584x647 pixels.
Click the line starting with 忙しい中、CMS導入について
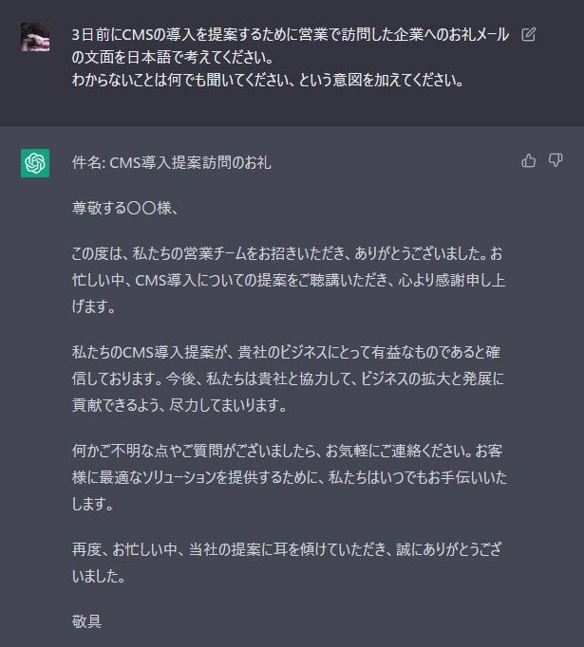coord(289,280)
